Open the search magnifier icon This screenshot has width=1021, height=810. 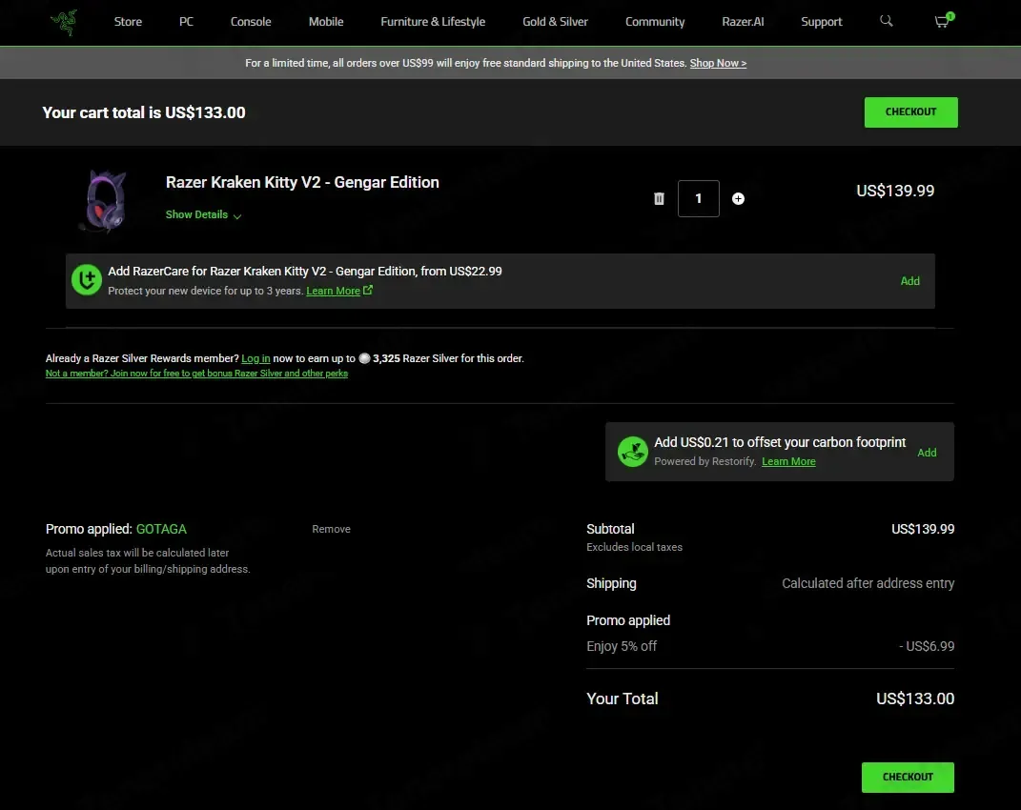887,21
